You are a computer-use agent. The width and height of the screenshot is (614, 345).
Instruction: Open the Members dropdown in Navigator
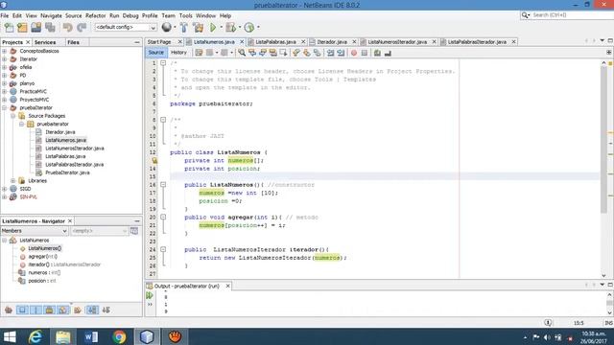coord(35,231)
